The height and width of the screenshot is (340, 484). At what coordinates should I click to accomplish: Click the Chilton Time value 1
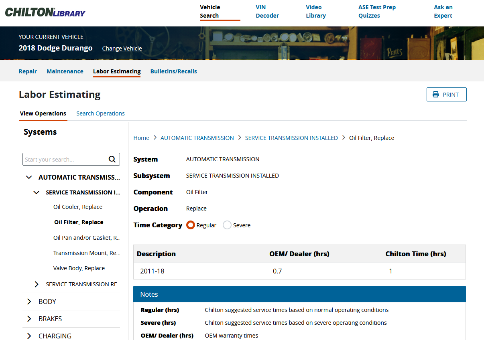[x=391, y=271]
